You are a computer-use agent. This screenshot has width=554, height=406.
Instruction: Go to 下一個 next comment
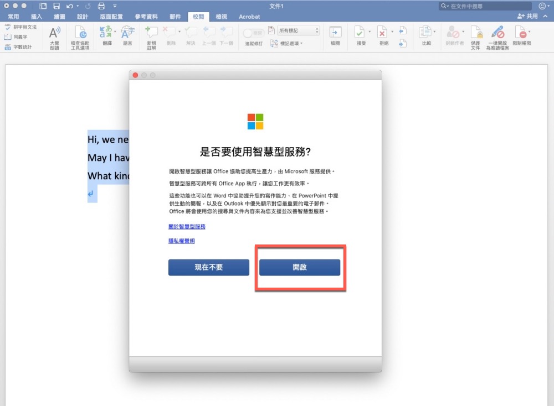coord(226,35)
